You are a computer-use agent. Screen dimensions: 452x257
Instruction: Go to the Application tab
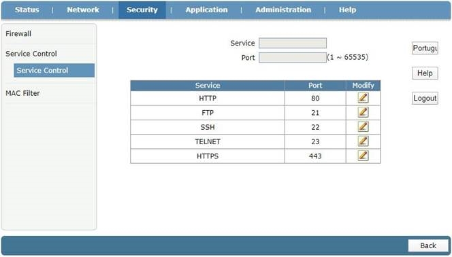tap(206, 10)
